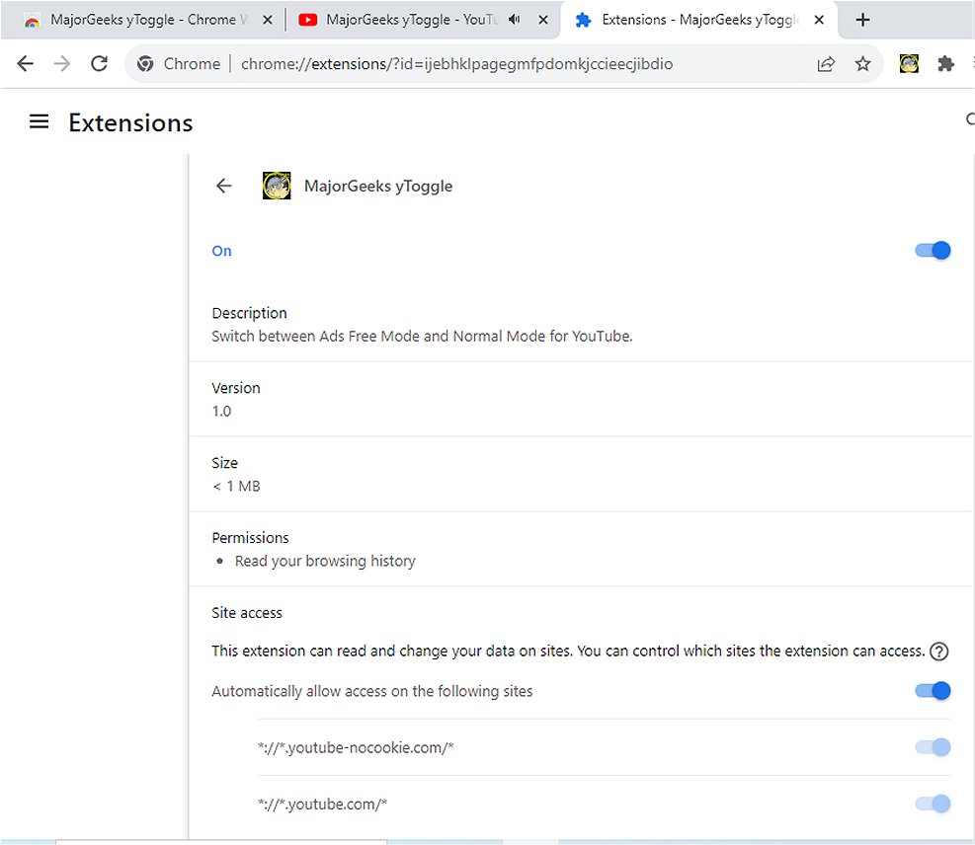The width and height of the screenshot is (975, 845).
Task: Click the browser back navigation arrow
Action: [26, 64]
